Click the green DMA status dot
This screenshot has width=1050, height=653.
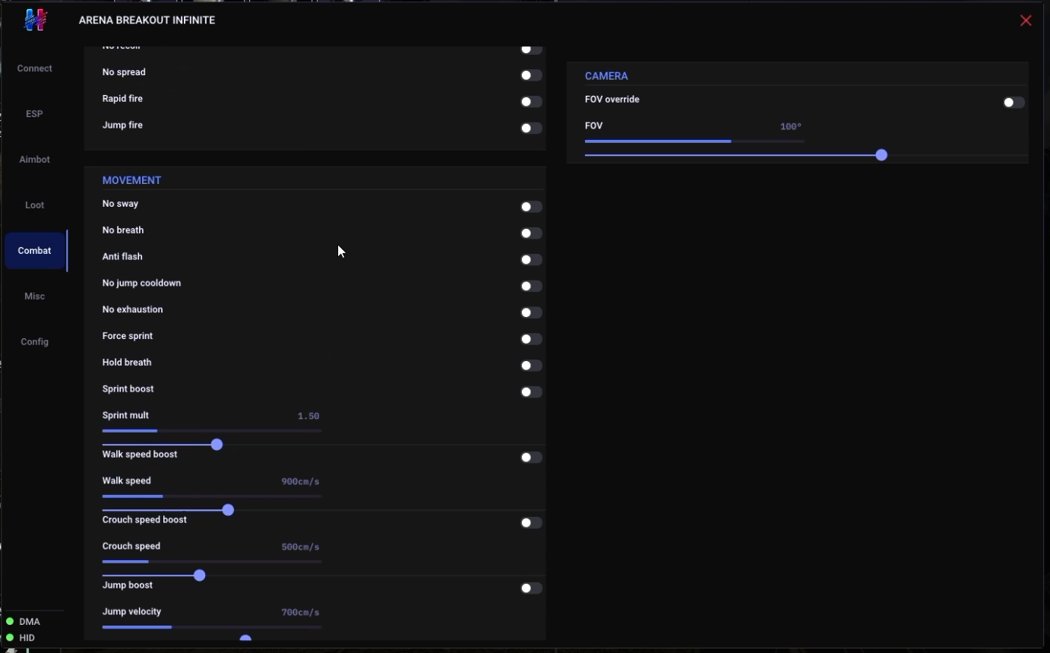coord(10,622)
